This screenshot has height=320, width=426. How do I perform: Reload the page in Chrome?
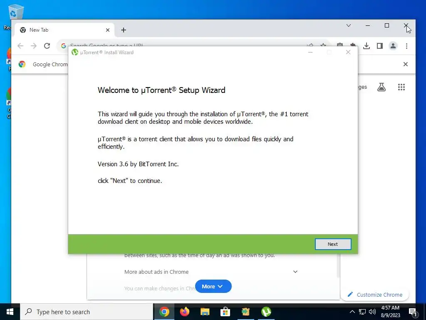(47, 46)
